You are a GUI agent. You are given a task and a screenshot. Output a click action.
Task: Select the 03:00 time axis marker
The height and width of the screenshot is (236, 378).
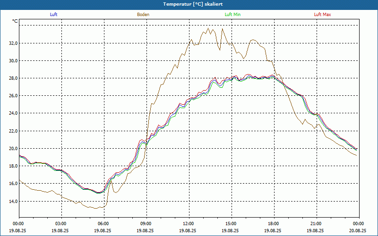(x=61, y=223)
